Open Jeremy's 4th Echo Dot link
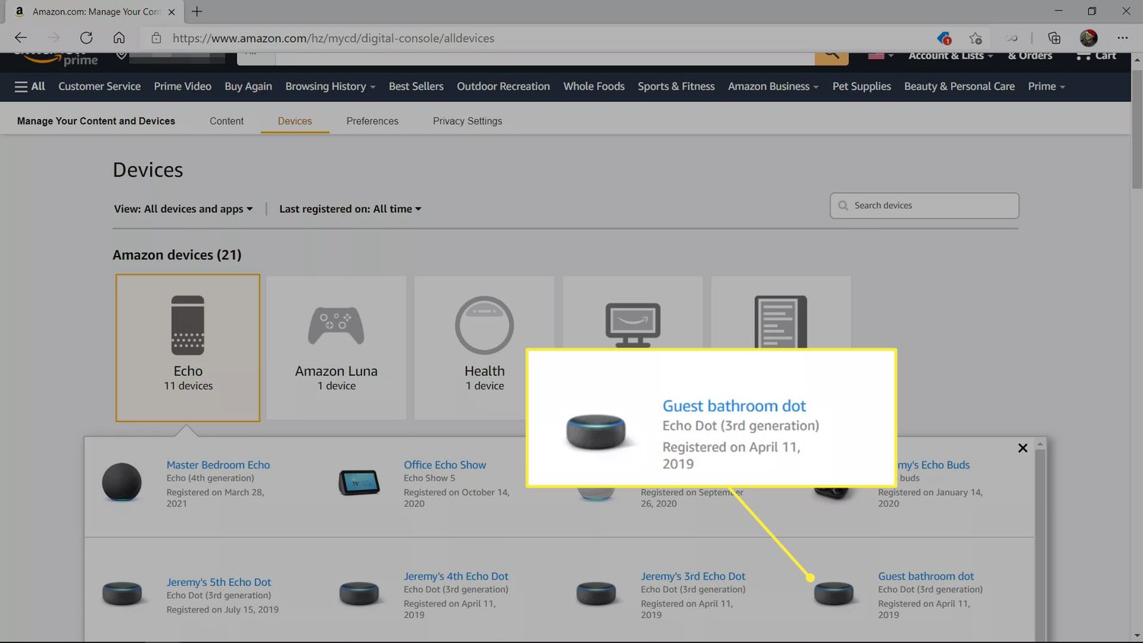1143x643 pixels. click(x=456, y=577)
